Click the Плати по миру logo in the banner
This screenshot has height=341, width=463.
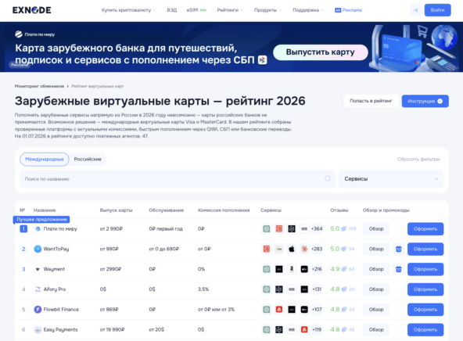[x=35, y=34]
